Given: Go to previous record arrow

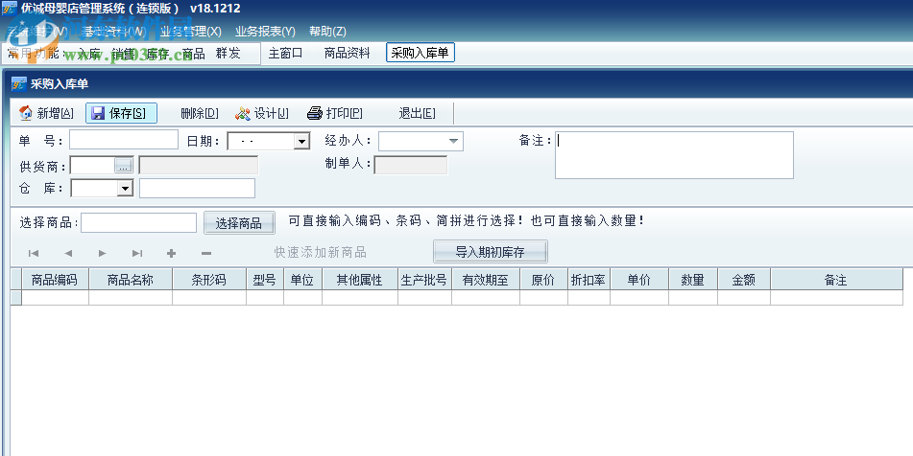Looking at the screenshot, I should coord(68,253).
